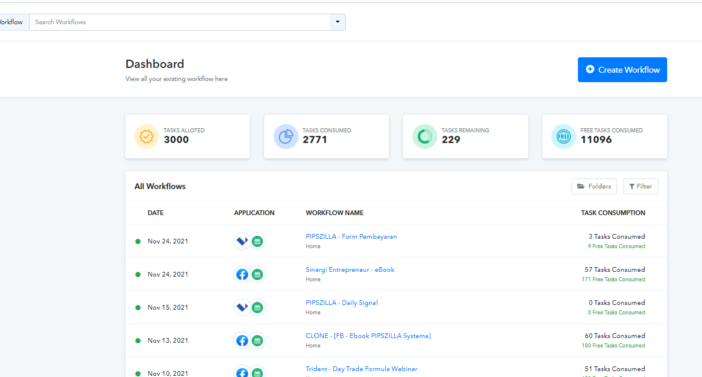Open CLONE - [FB - Ebook PIPSZILLA Systema] workflow
The width and height of the screenshot is (702, 377).
click(x=368, y=336)
